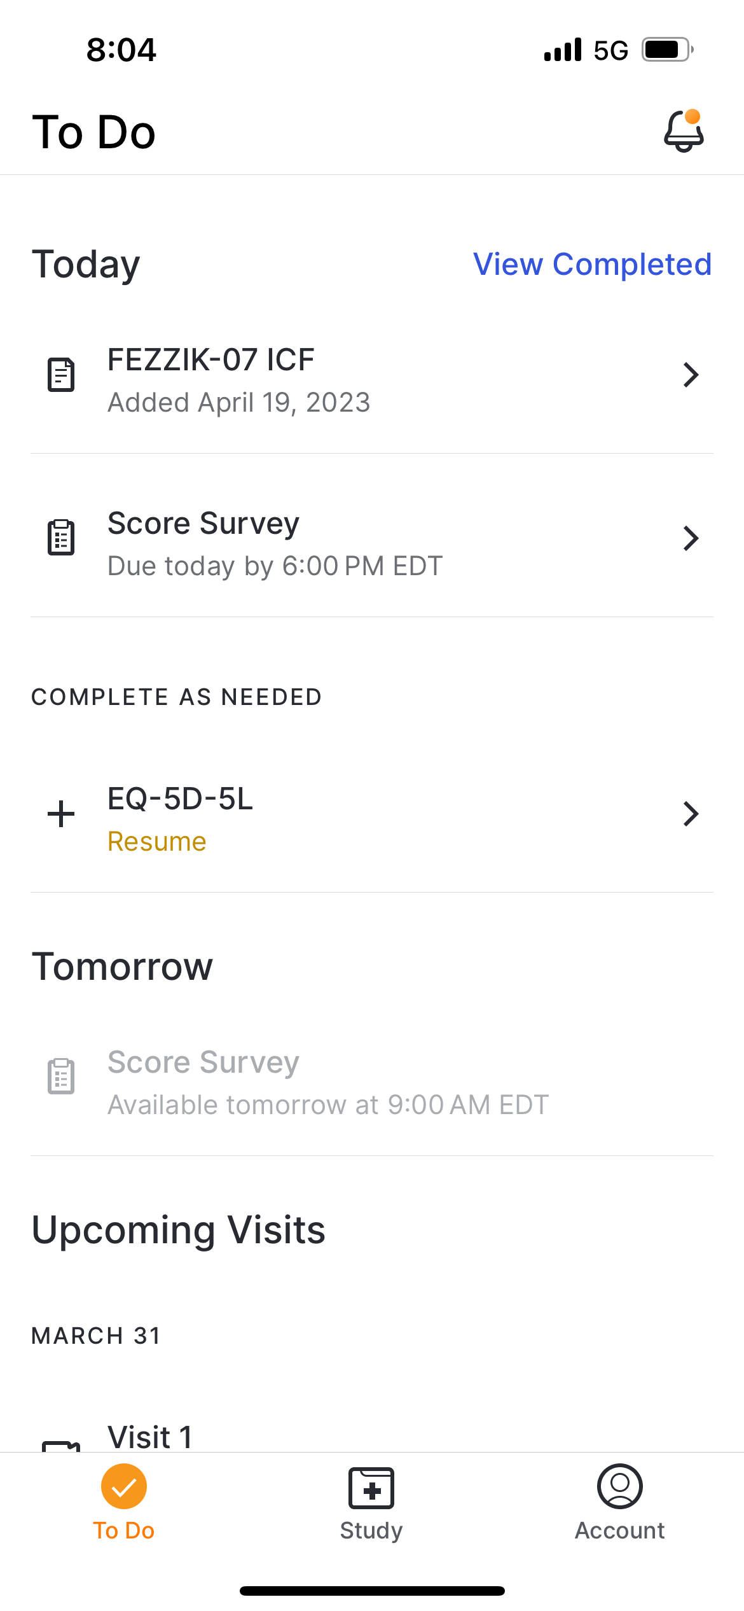Tap today's Score Survey clipboard icon
This screenshot has width=744, height=1611.
click(x=61, y=538)
